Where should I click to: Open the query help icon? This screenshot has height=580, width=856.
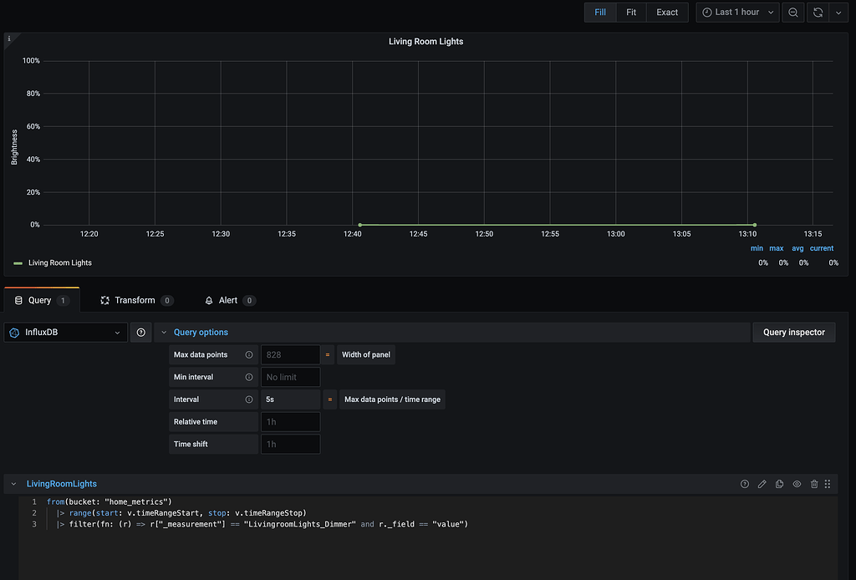click(745, 484)
